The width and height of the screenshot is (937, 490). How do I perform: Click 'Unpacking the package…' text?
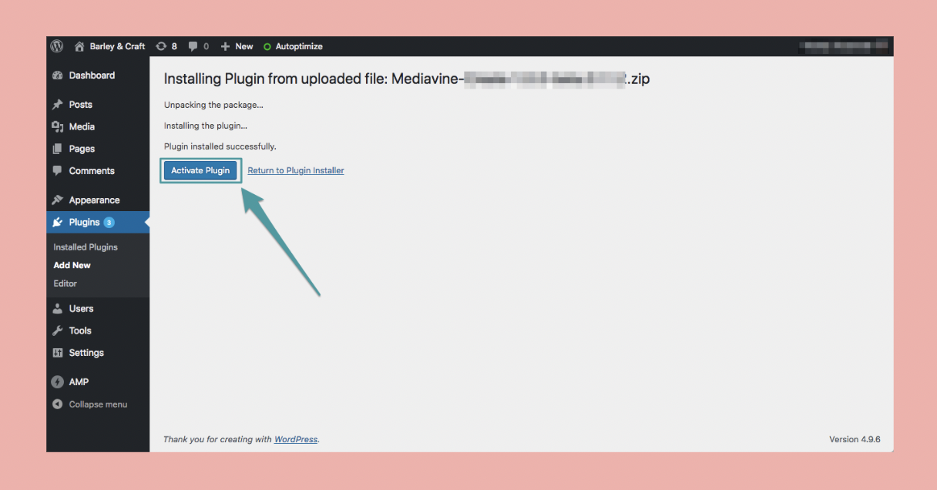pyautogui.click(x=213, y=105)
